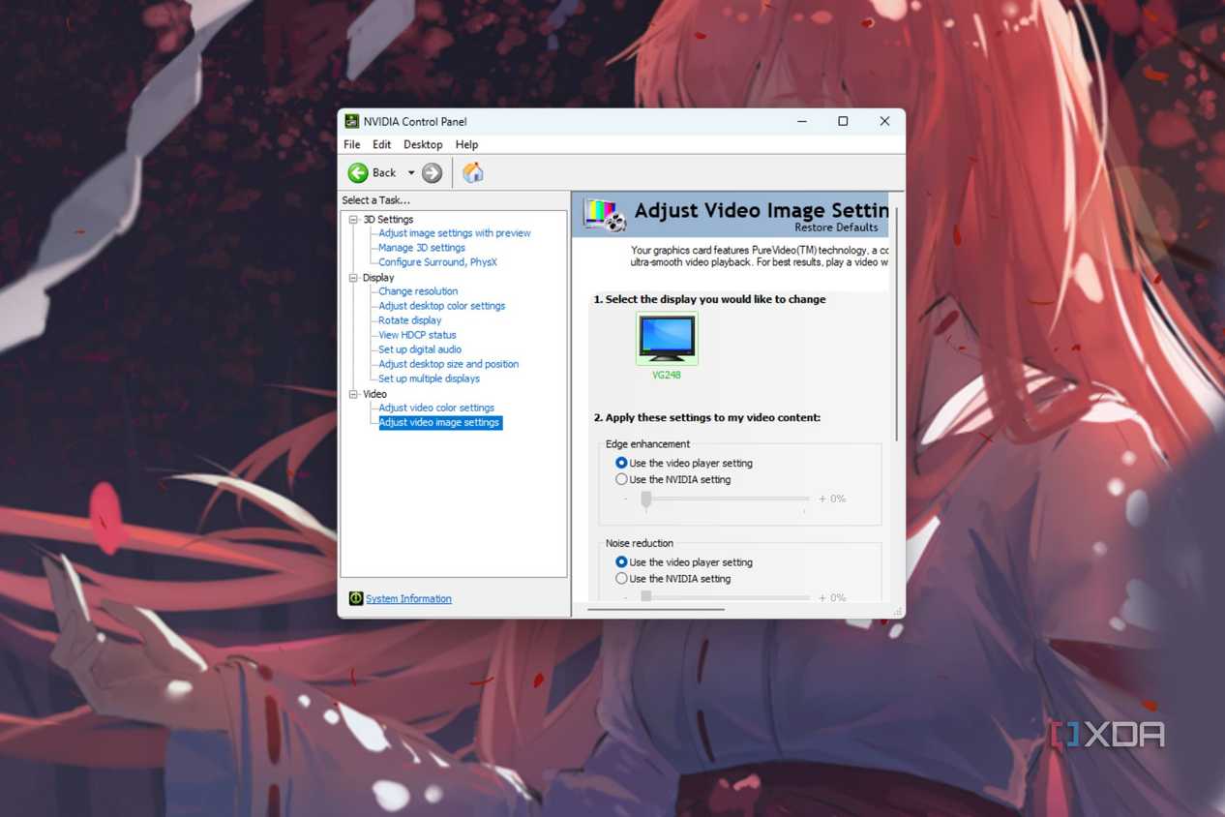Open the File menu
The height and width of the screenshot is (817, 1225).
(352, 144)
